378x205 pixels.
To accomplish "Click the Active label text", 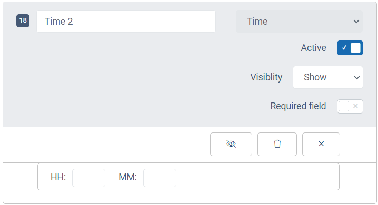I will click(313, 48).
